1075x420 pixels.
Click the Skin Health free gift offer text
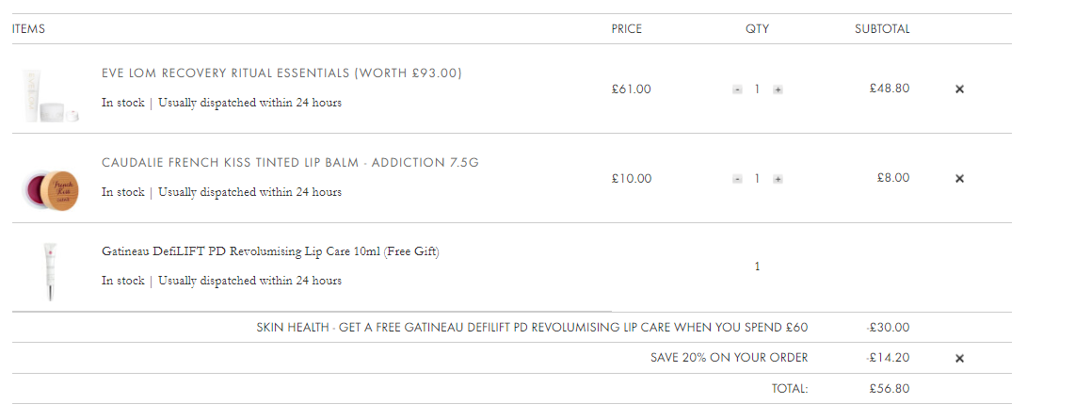pos(532,328)
